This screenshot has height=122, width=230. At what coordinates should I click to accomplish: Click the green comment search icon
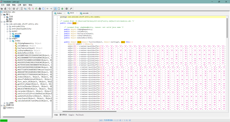(36, 9)
